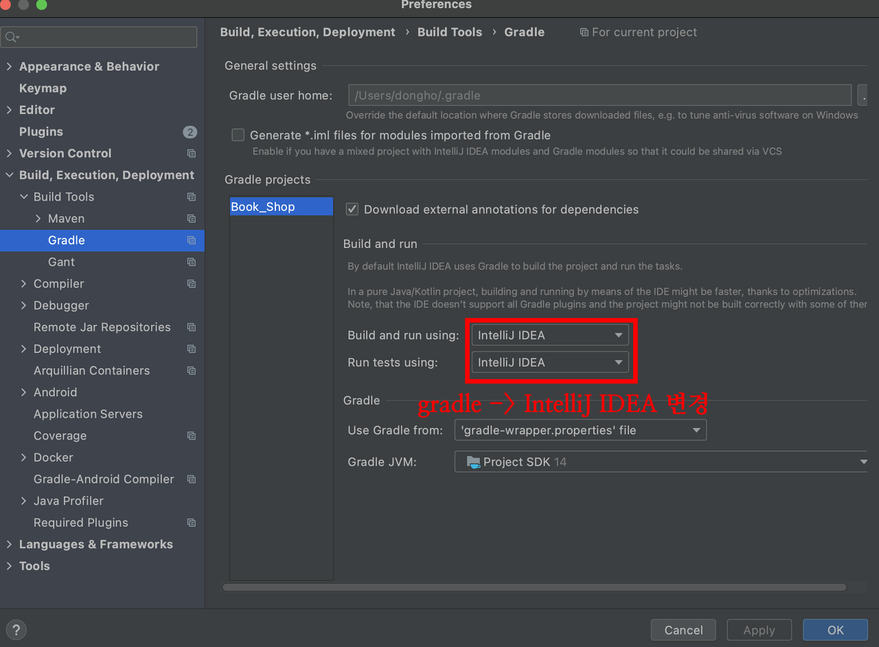
Task: Select Gradle-Android Compiler settings
Action: point(104,479)
